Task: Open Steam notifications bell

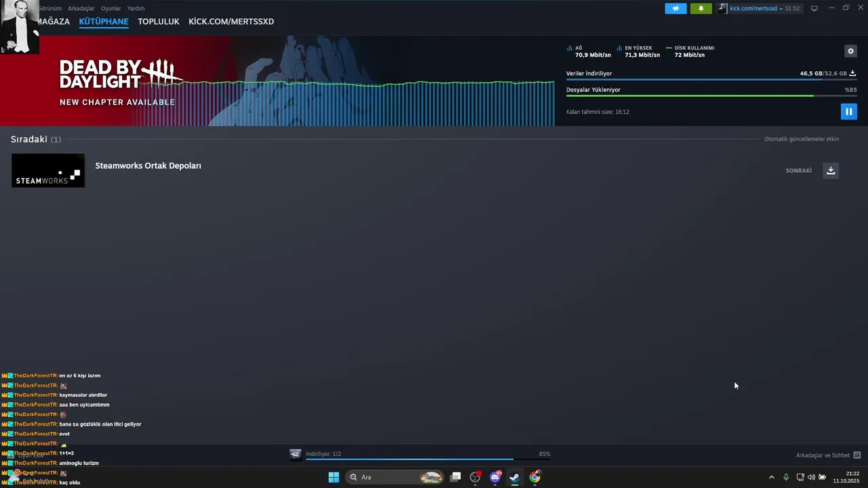Action: coord(701,8)
